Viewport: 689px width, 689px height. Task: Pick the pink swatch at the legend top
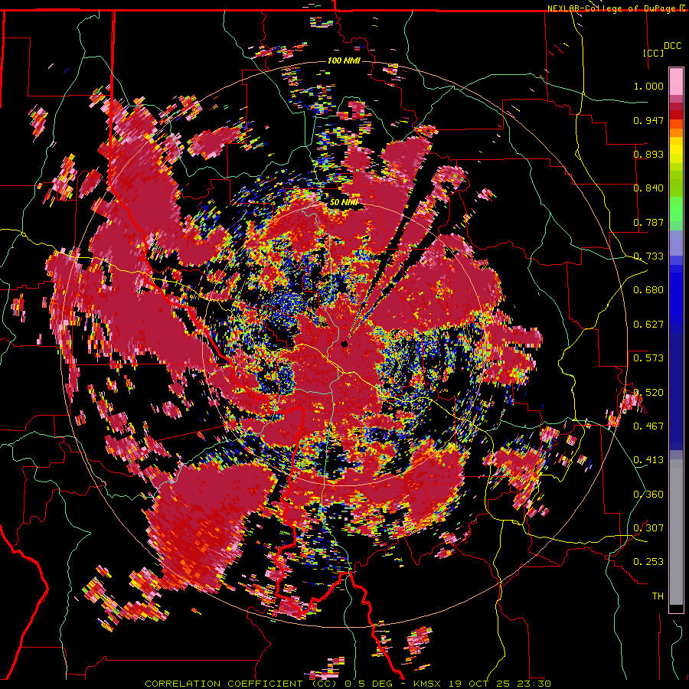[x=676, y=82]
